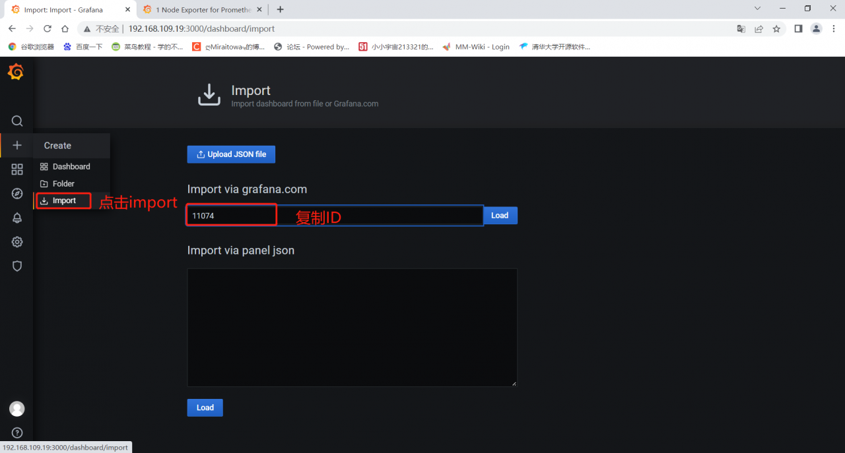Open the 清华大学开源软件 bookmark

point(555,47)
